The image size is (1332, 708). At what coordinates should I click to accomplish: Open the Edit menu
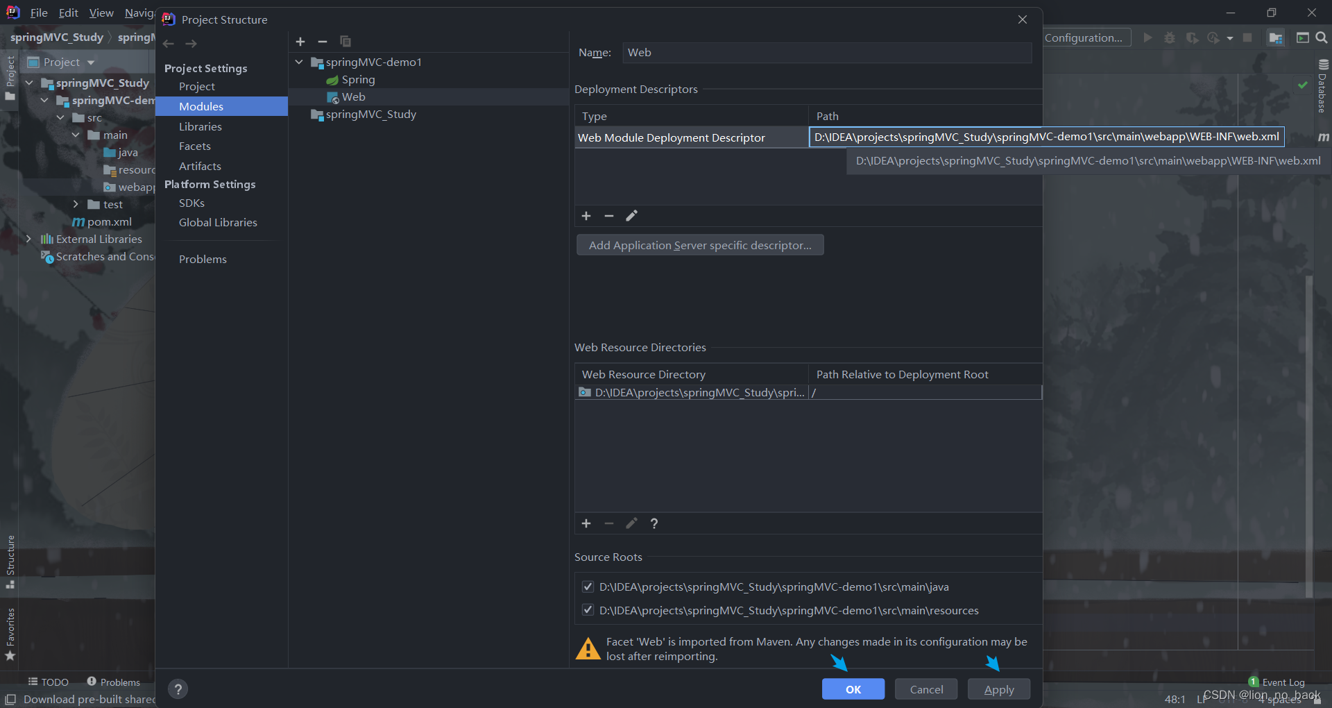pyautogui.click(x=68, y=12)
